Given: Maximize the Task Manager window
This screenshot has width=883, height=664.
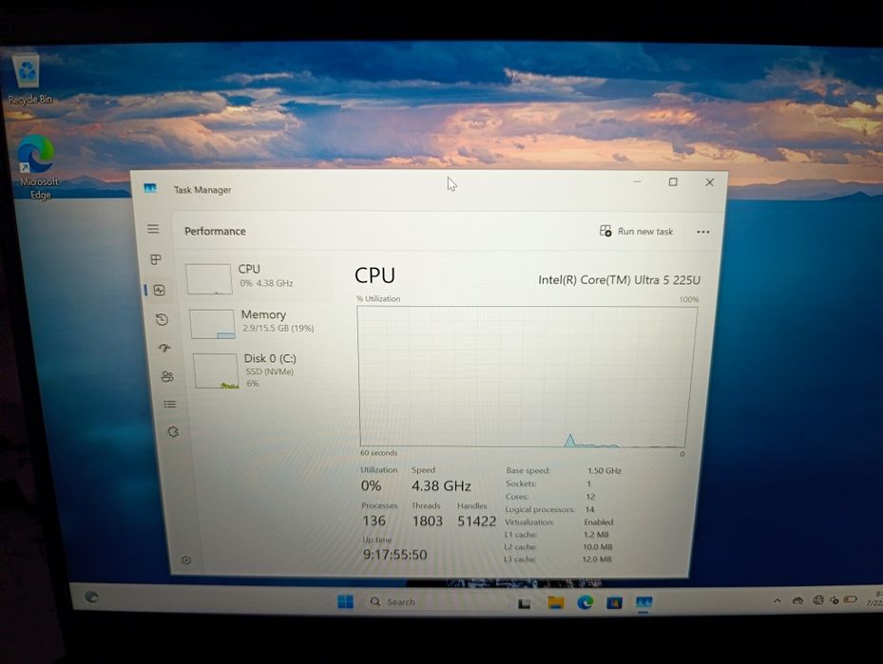Looking at the screenshot, I should 673,181.
